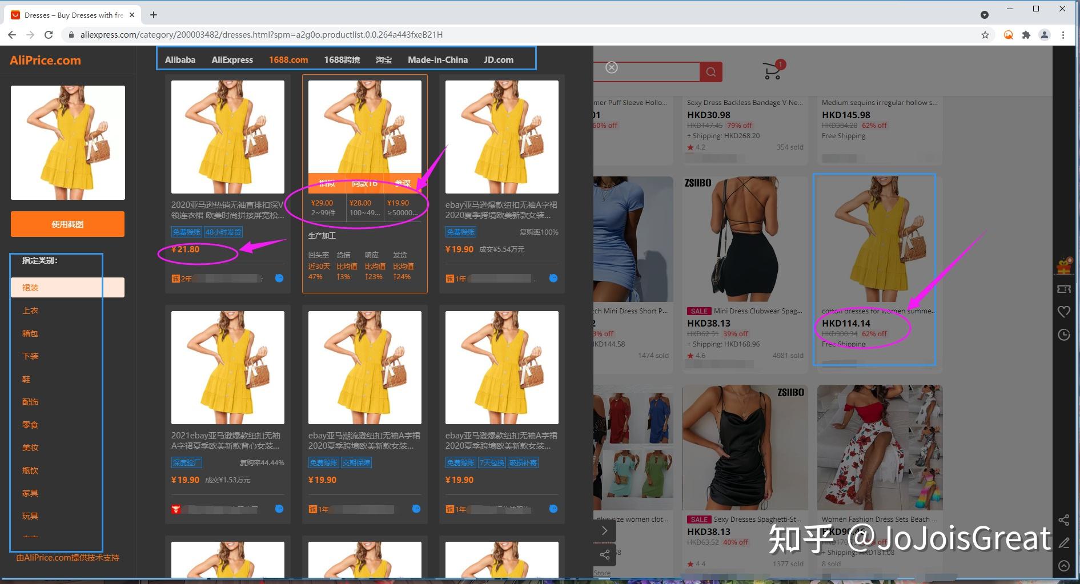Image resolution: width=1080 pixels, height=584 pixels.
Task: Open a new browser tab
Action: [x=154, y=15]
